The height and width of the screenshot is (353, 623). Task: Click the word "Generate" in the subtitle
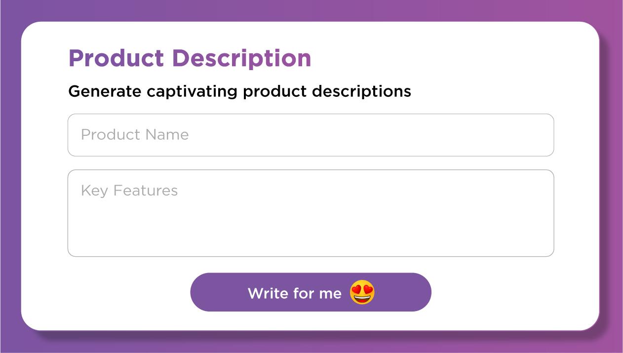[105, 91]
